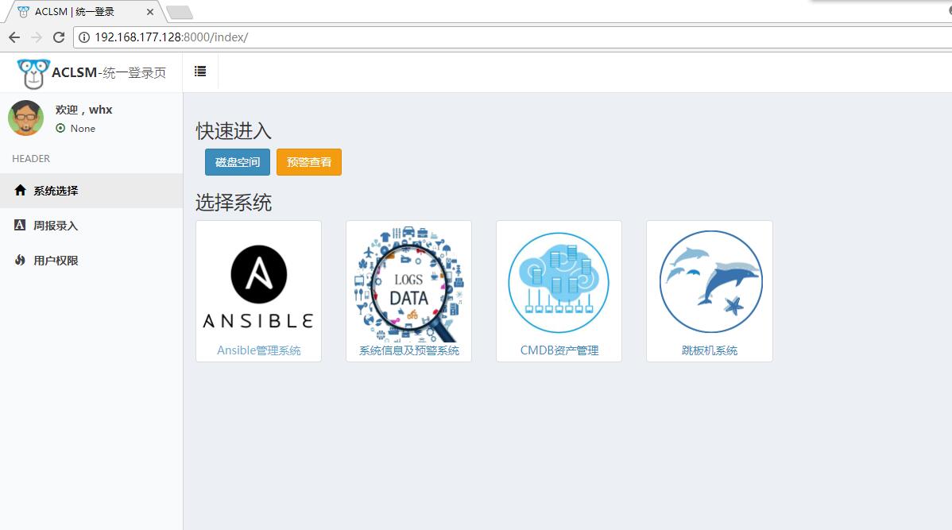Click the ACLSM monkey logo
Image resolution: width=952 pixels, height=530 pixels.
pos(33,73)
